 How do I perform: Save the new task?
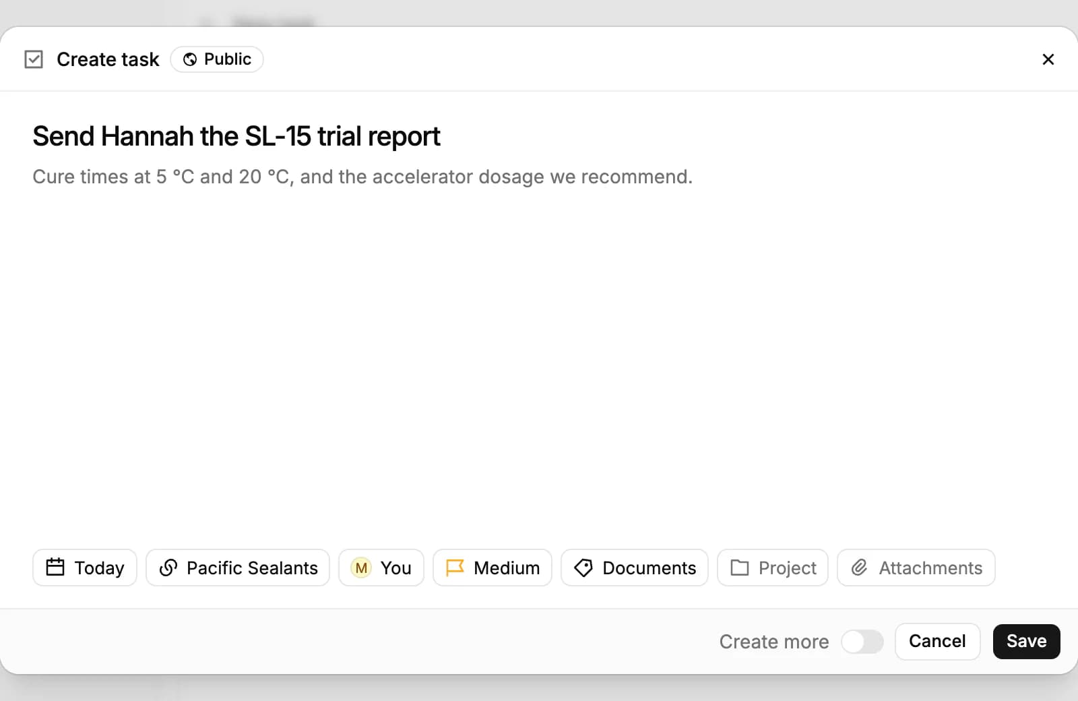(1026, 642)
